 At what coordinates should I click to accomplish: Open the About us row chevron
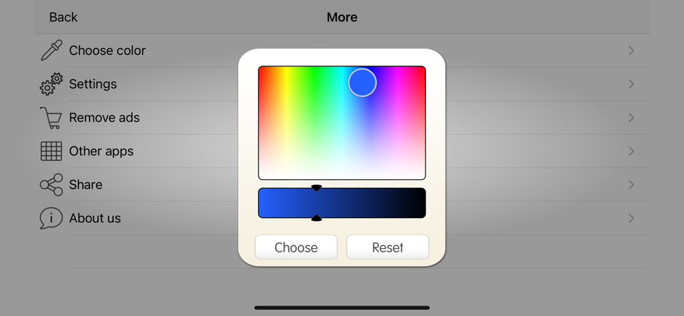pos(631,218)
